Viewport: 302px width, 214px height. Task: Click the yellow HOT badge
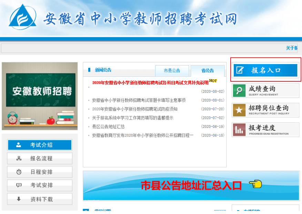tap(213, 81)
